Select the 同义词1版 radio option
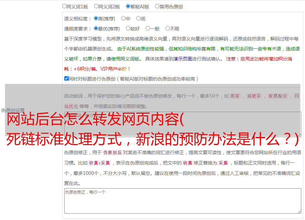This screenshot has height=220, width=305. pos(64,6)
